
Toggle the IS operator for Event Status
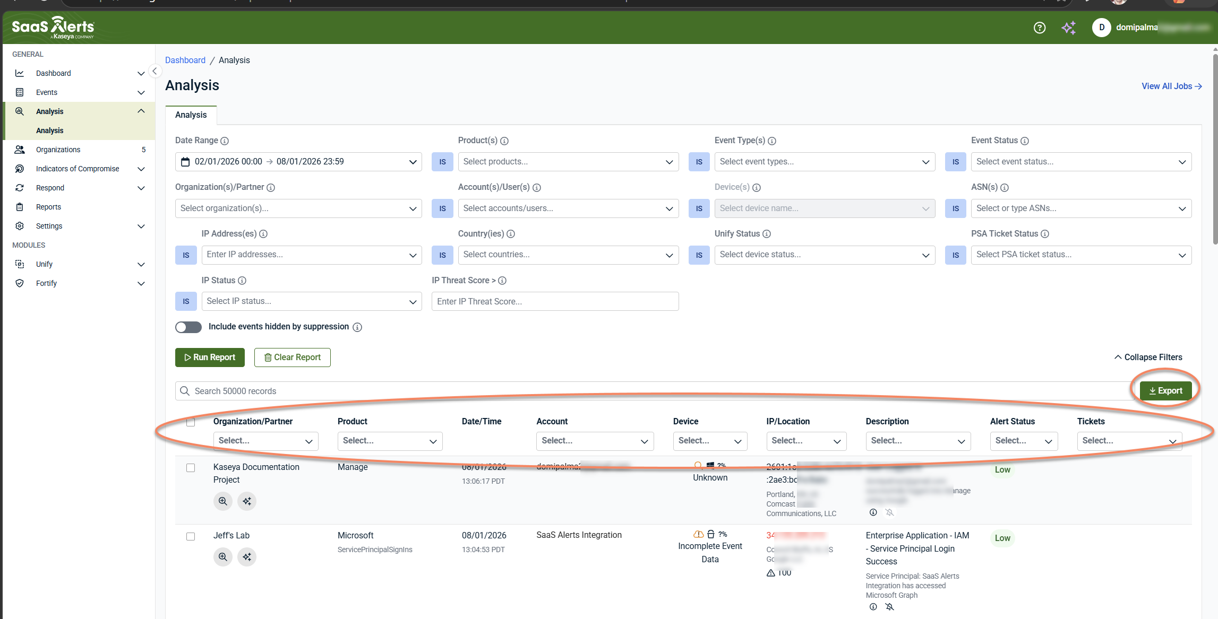click(956, 162)
